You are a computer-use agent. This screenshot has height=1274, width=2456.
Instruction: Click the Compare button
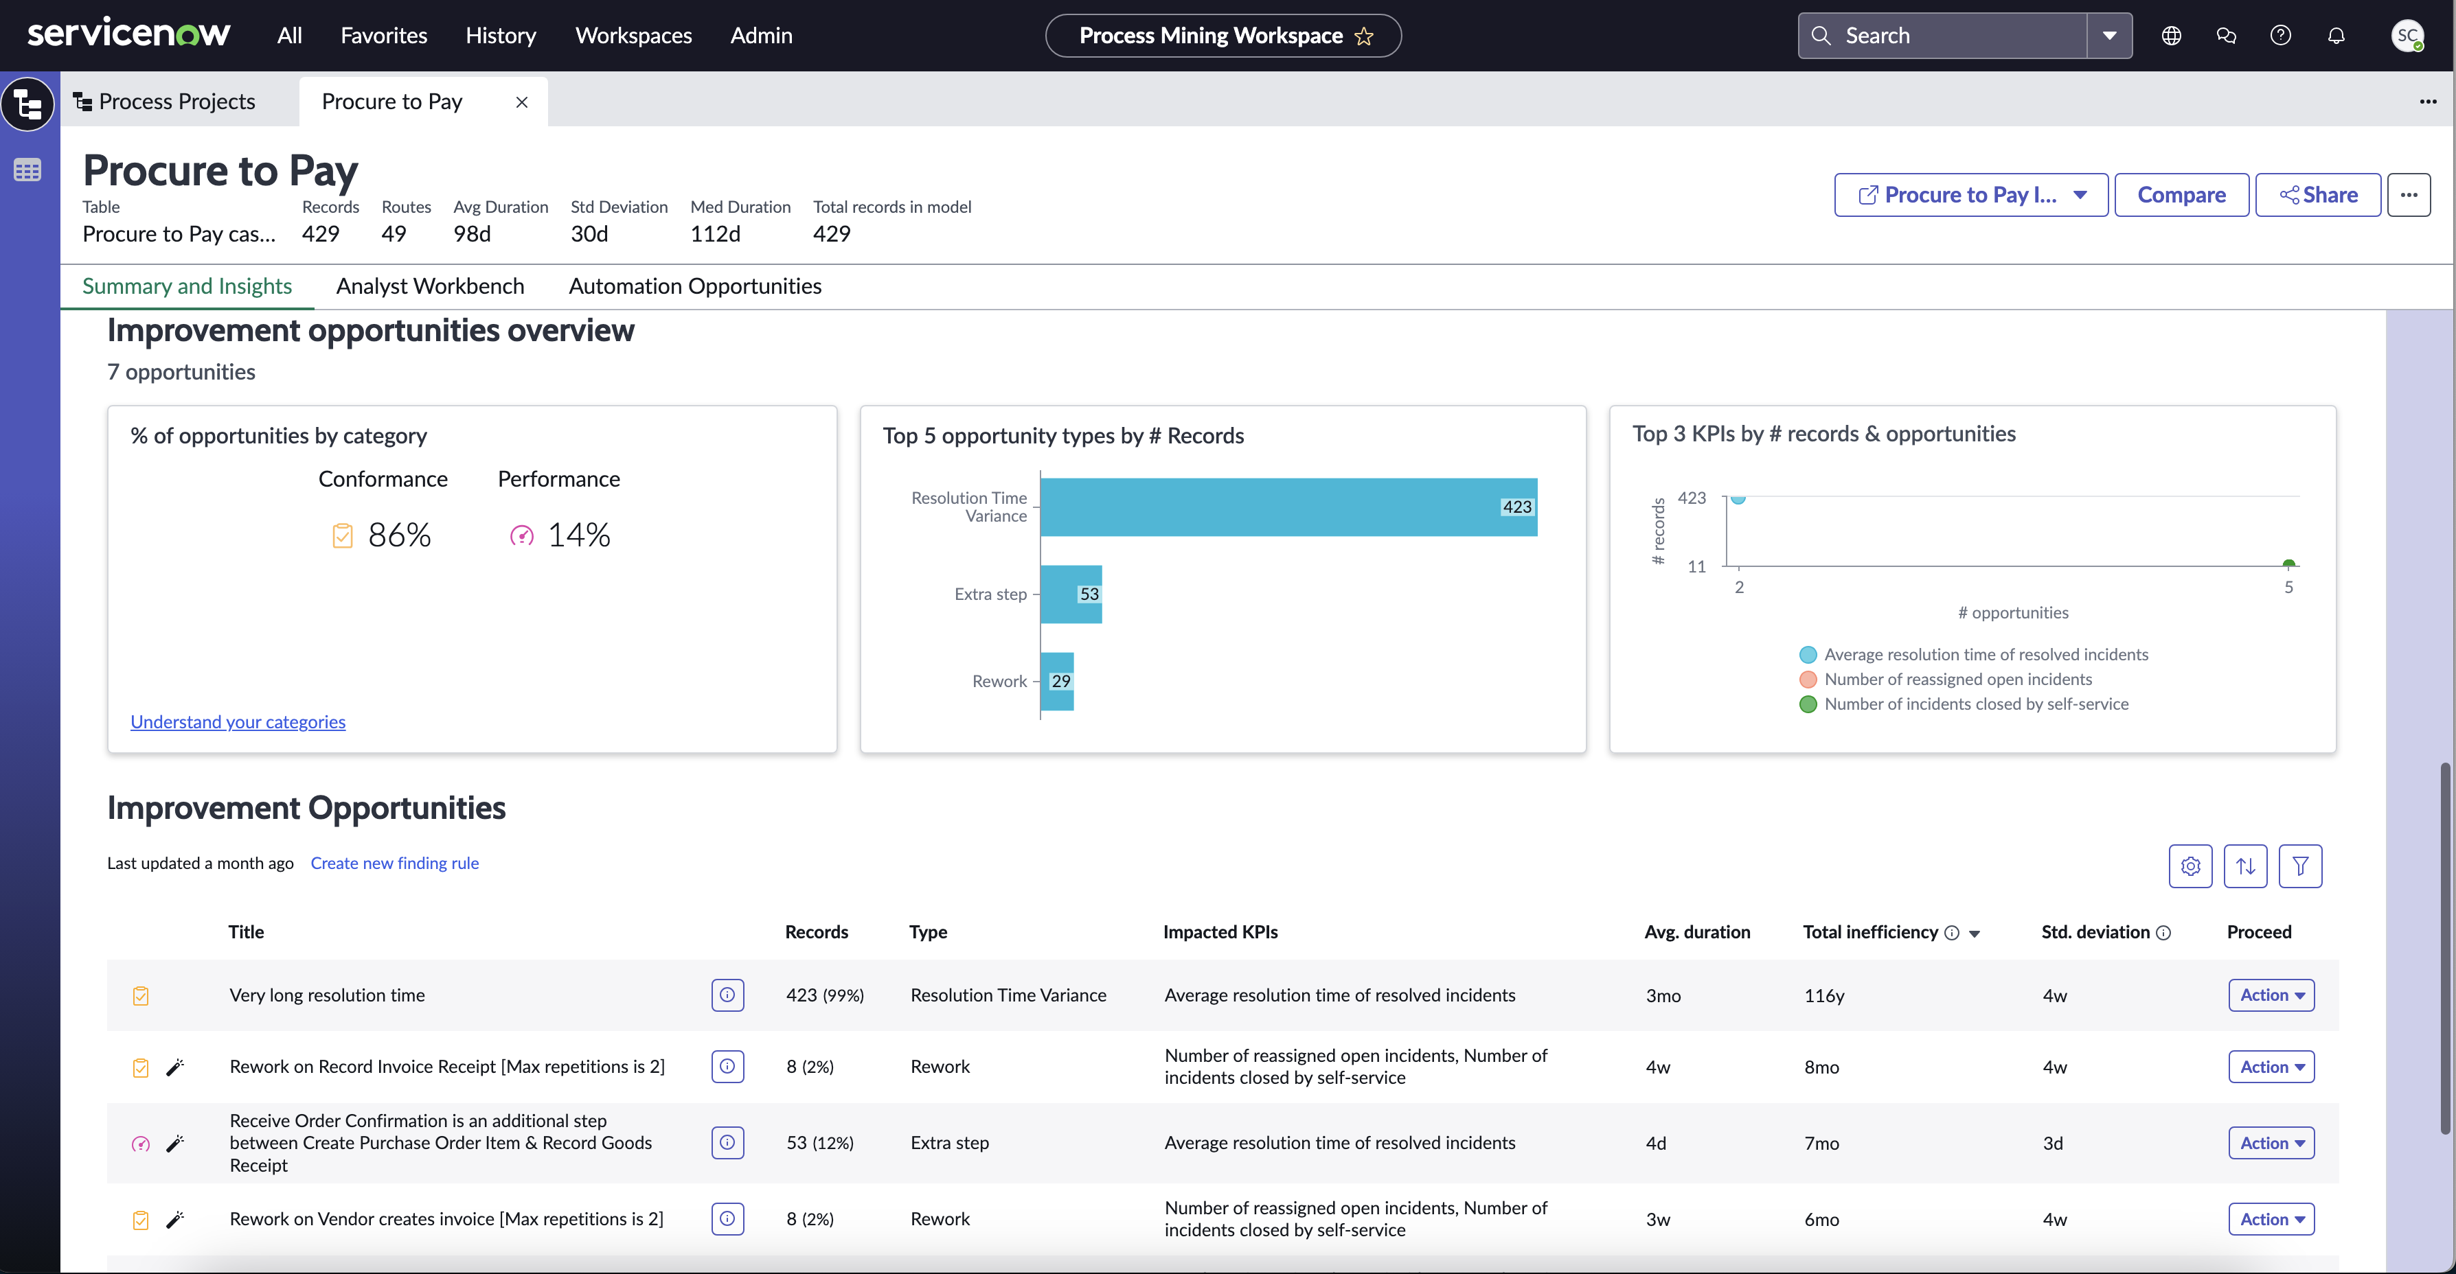click(2181, 196)
